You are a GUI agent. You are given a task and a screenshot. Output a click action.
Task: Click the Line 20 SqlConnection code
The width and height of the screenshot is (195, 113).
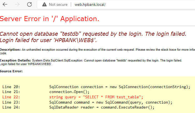[x=119, y=87]
